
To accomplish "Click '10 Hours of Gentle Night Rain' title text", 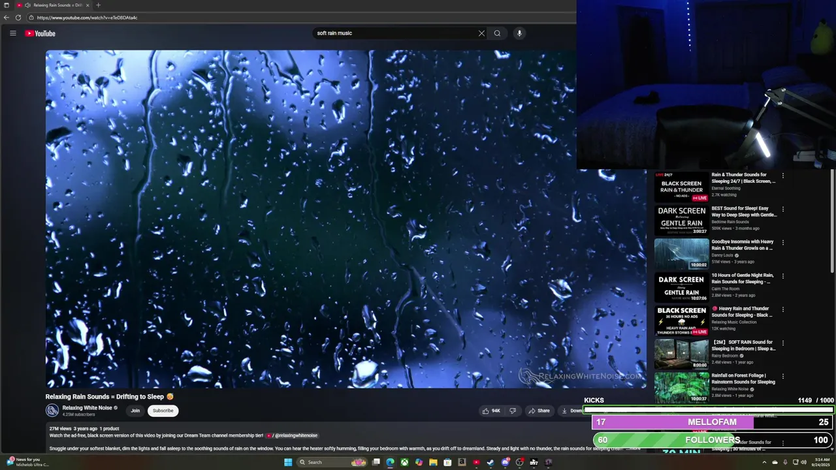I will click(x=743, y=278).
